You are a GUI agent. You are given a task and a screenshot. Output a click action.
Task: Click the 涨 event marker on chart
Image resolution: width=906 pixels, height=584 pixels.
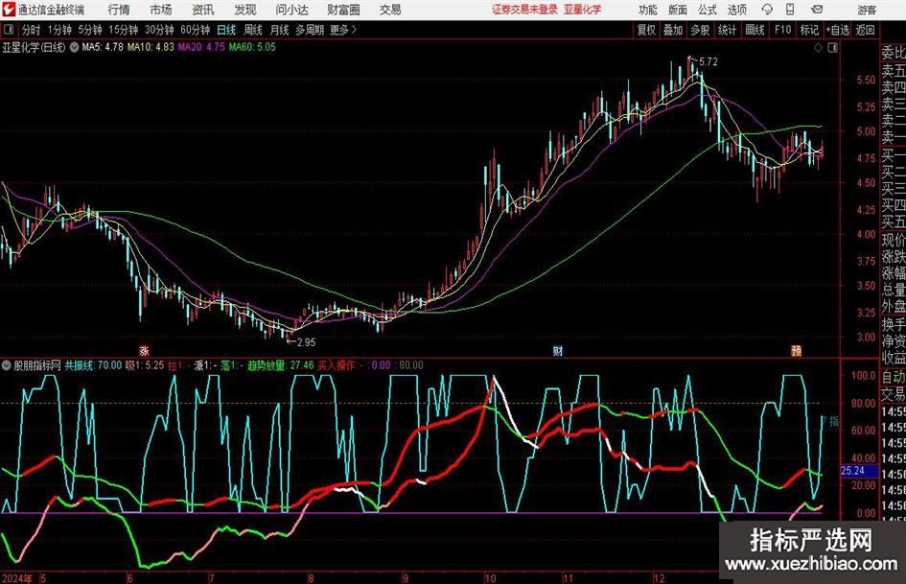coord(144,350)
